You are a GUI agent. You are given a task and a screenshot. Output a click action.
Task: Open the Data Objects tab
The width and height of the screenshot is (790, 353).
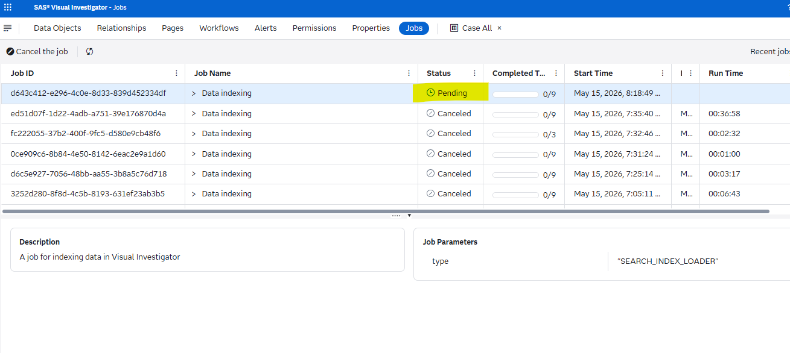pos(57,28)
